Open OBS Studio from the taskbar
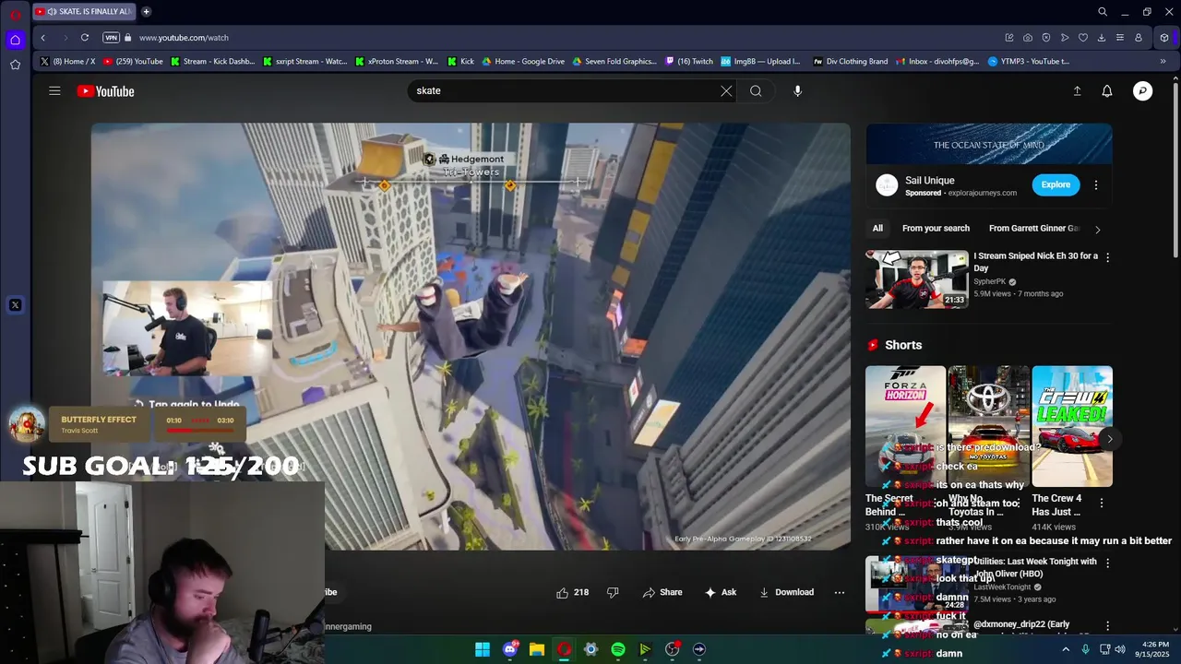The height and width of the screenshot is (664, 1181). pyautogui.click(x=673, y=649)
